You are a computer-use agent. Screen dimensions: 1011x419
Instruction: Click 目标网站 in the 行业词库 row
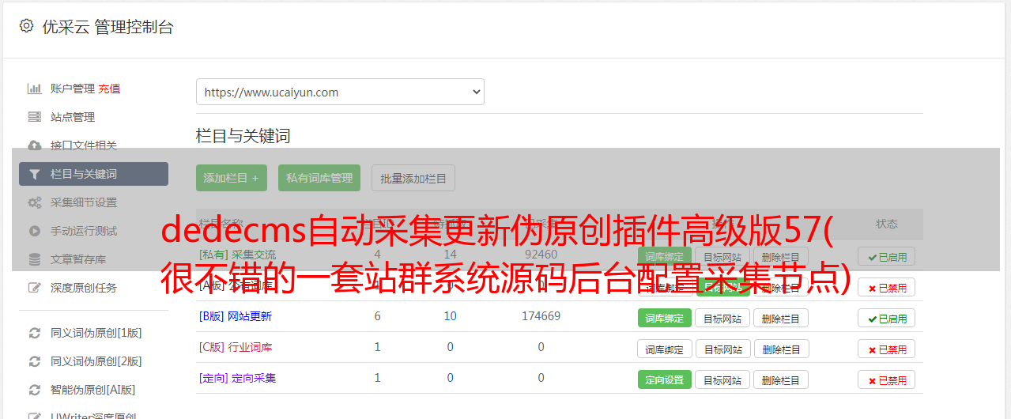tap(722, 349)
